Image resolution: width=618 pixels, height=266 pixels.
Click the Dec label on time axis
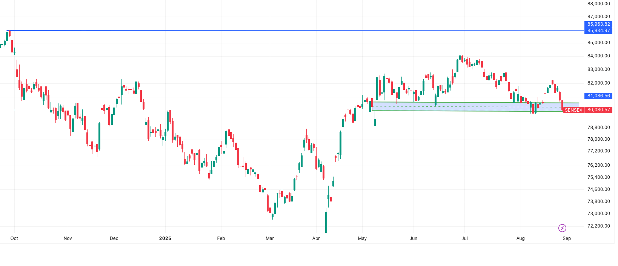[114, 238]
